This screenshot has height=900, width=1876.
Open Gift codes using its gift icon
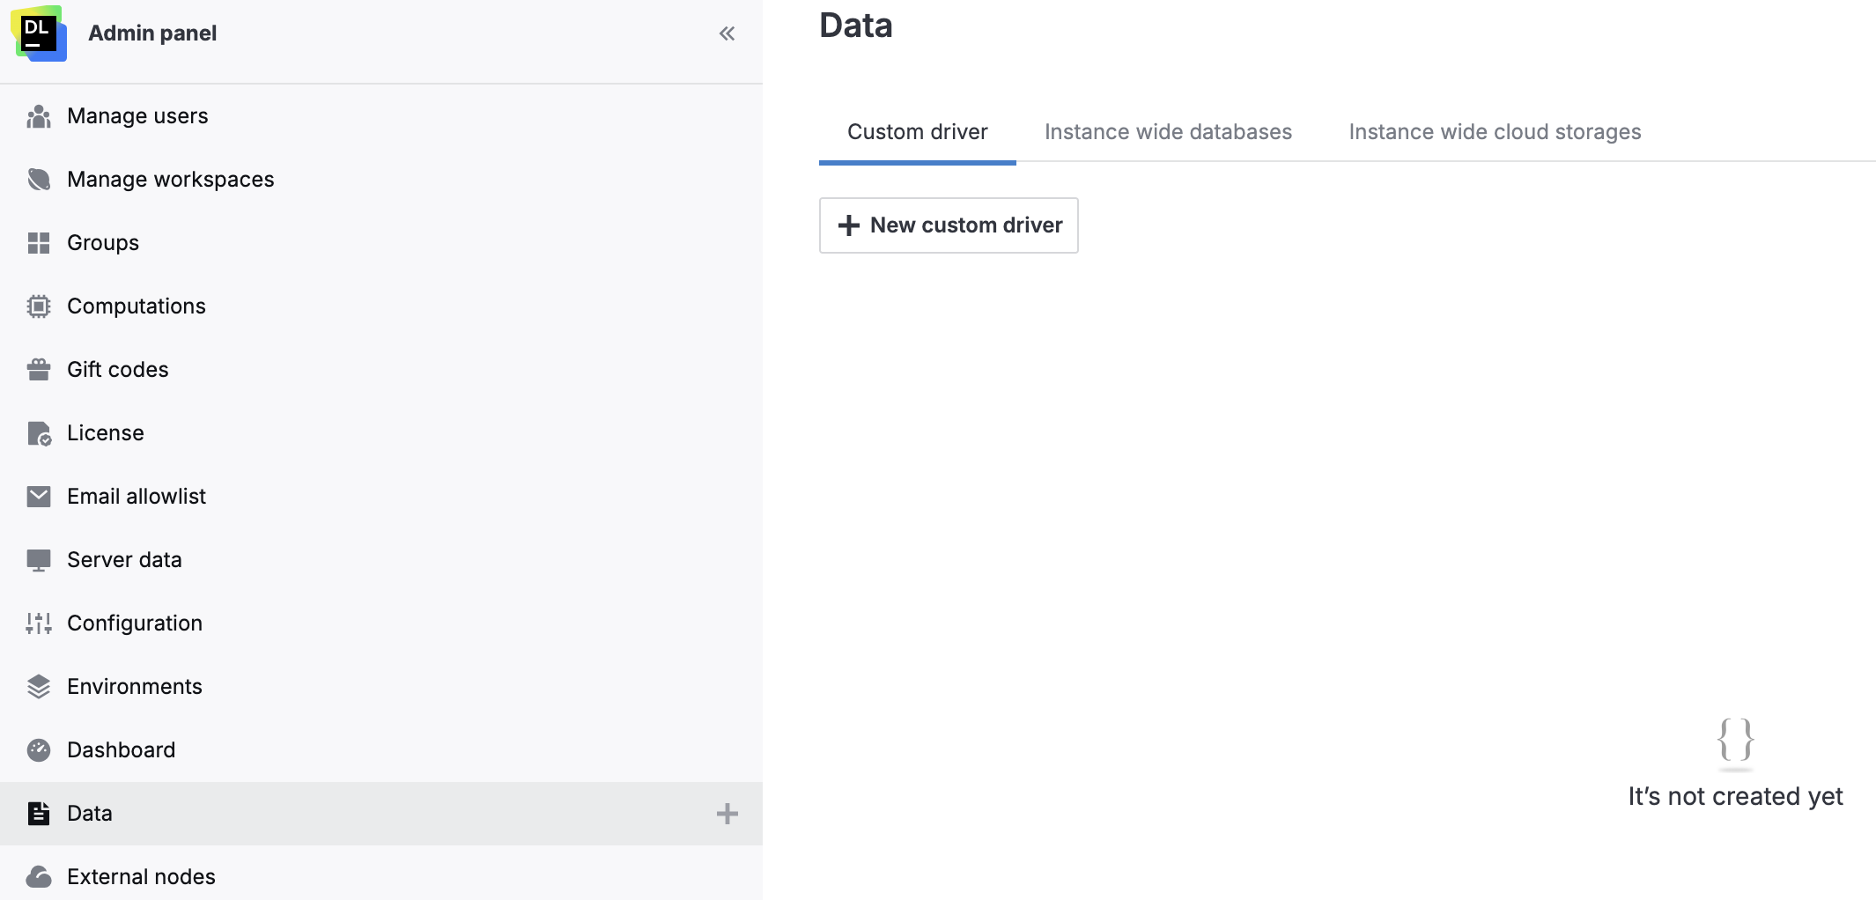pos(39,369)
